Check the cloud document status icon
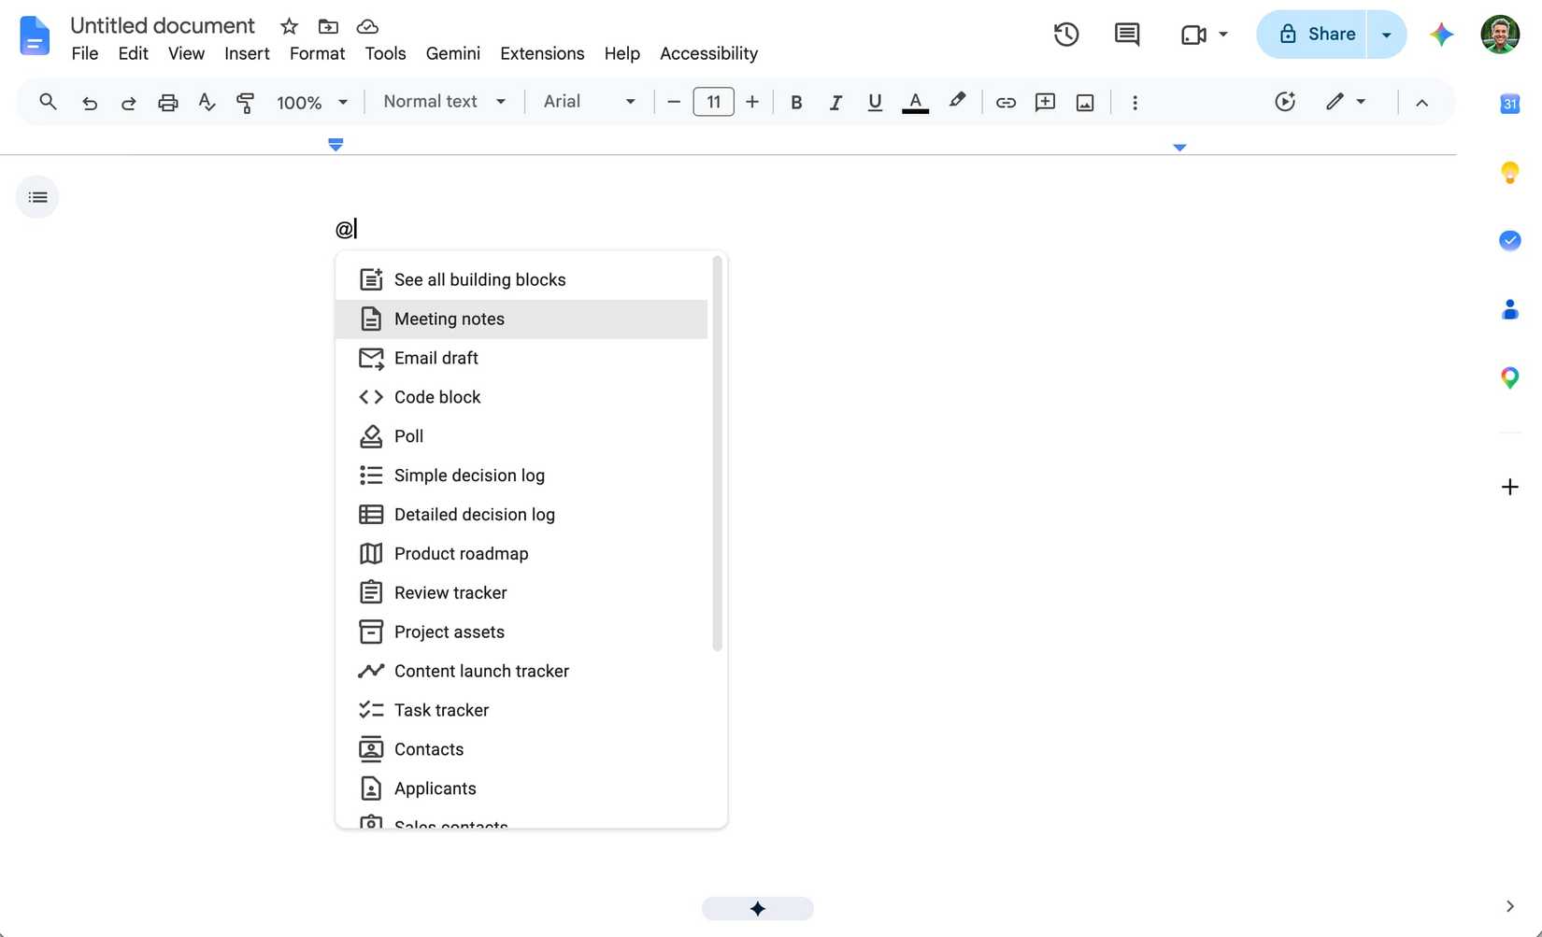The image size is (1542, 937). (368, 26)
